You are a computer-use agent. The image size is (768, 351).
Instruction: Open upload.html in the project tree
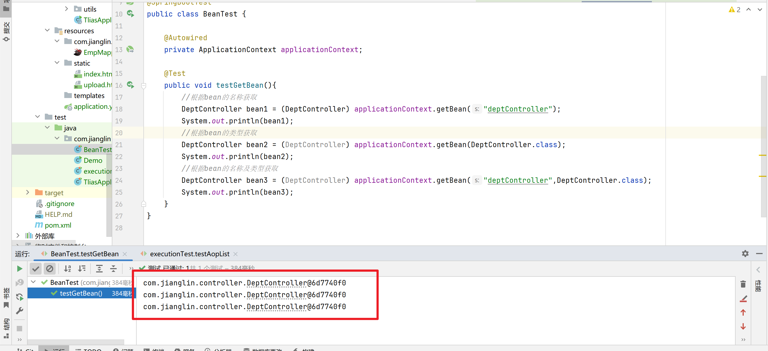pos(93,85)
